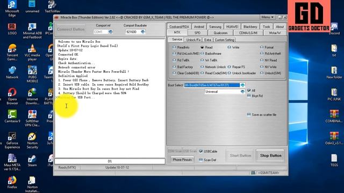Click the 0% progress bar
344x193 pixels.
[110, 161]
